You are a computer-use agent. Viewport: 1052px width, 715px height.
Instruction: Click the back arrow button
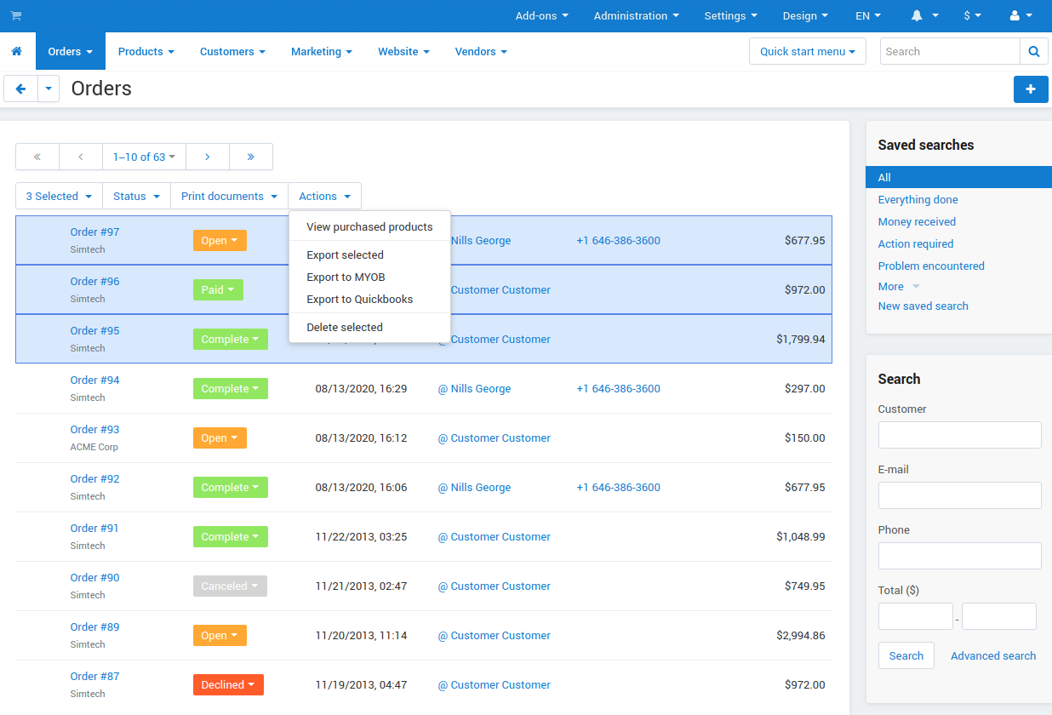[21, 89]
